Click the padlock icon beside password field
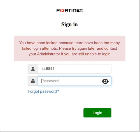The width and height of the screenshot is (140, 132). tap(33, 81)
